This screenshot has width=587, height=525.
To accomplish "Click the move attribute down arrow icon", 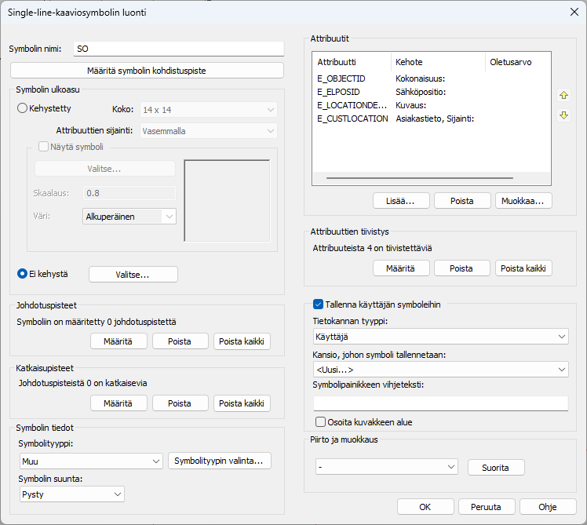I will [563, 115].
